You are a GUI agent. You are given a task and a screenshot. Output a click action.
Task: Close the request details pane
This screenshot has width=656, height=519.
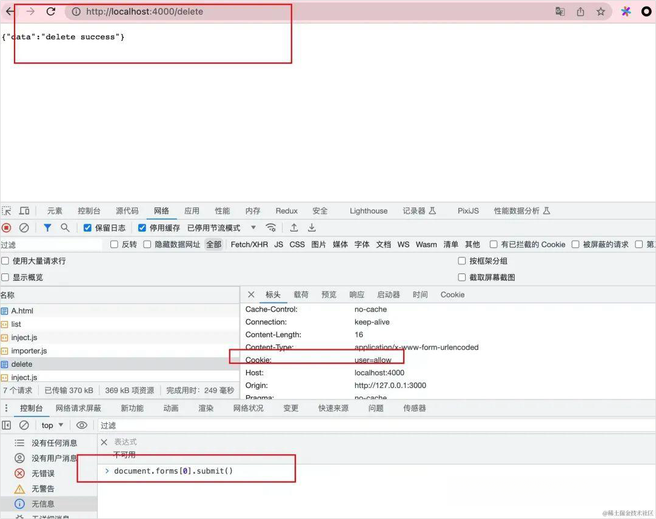click(251, 295)
